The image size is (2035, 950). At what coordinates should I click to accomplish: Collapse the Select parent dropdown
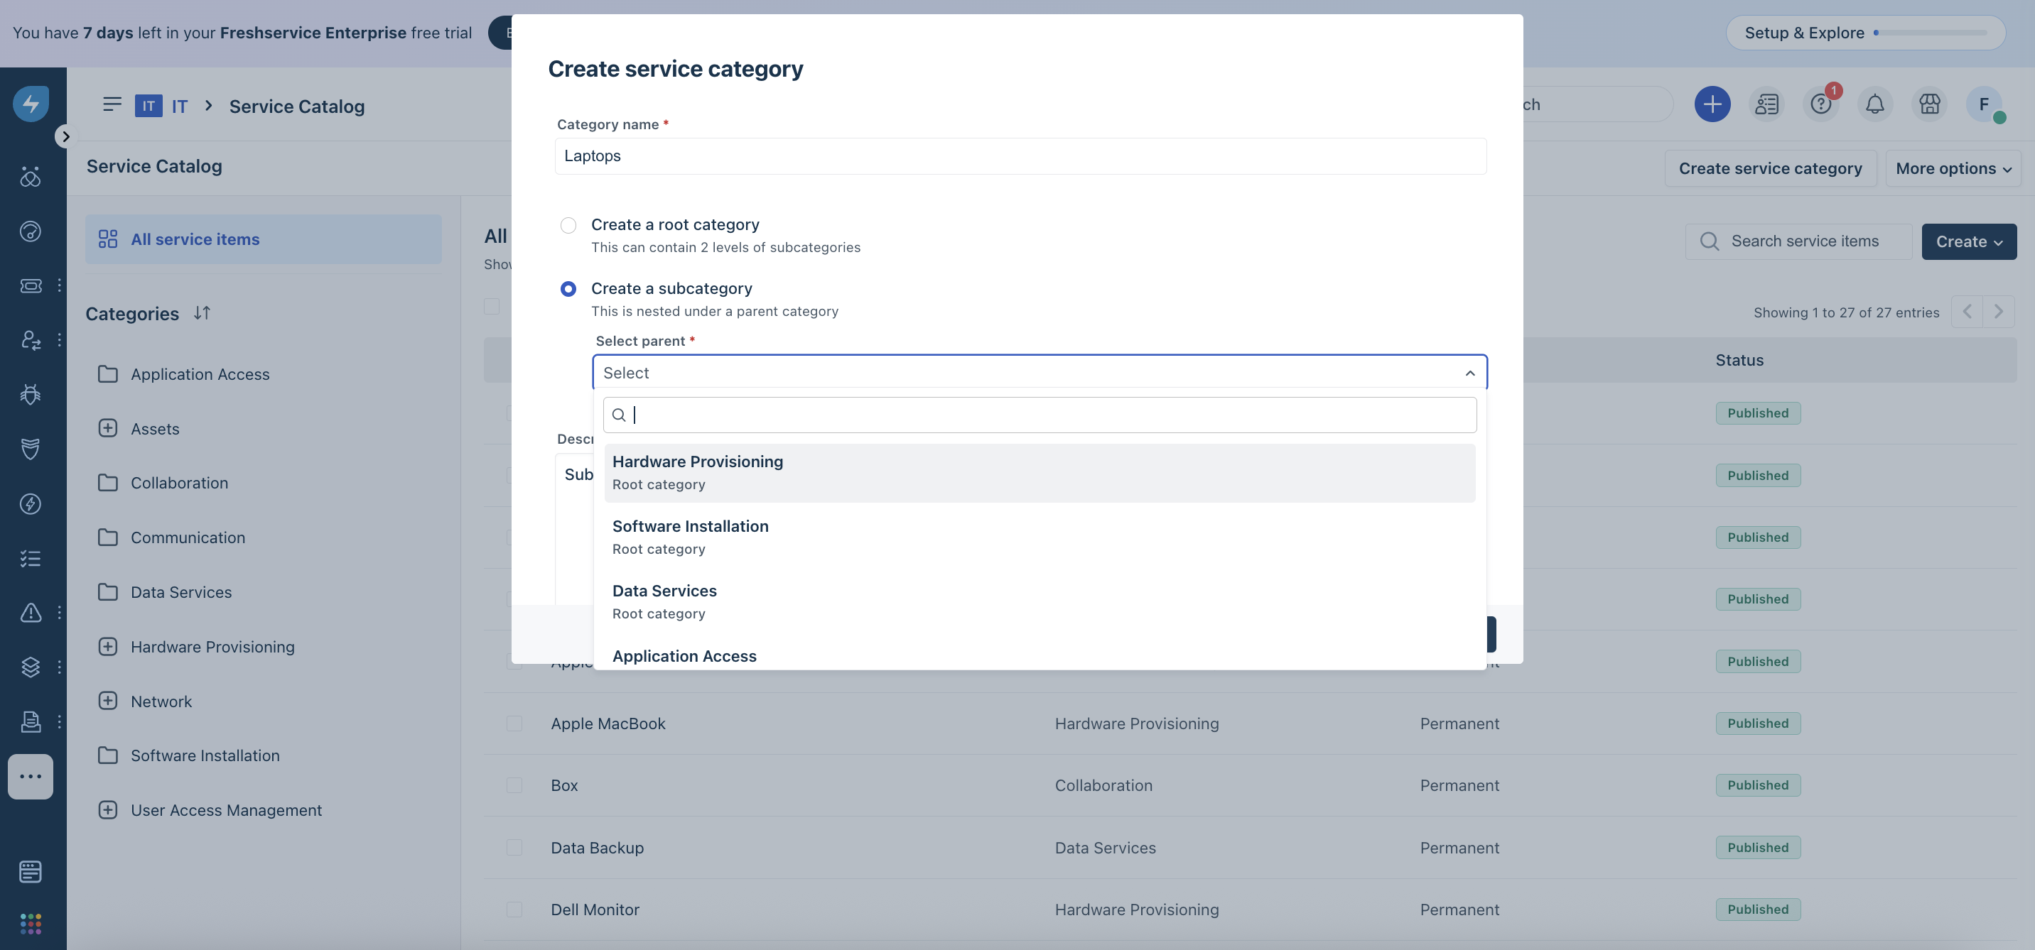1469,373
